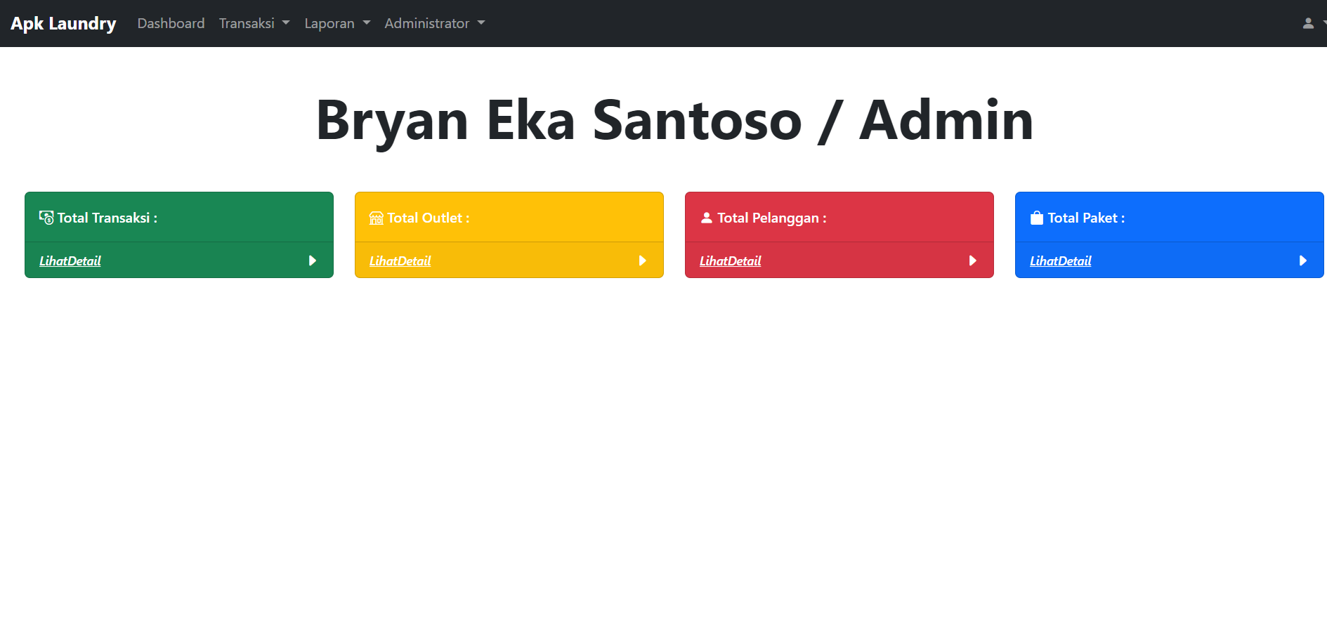Screen dimensions: 1327x632
Task: Expand the Administrator dropdown menu
Action: pyautogui.click(x=434, y=23)
